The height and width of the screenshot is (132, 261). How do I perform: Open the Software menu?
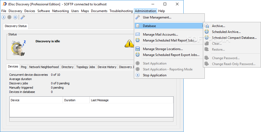click(x=44, y=11)
